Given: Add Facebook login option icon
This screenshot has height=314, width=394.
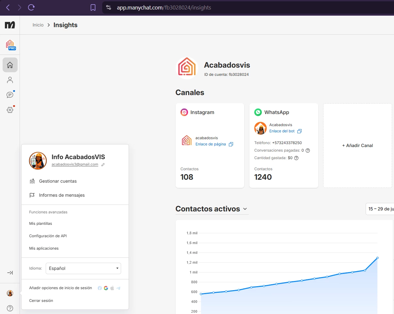Looking at the screenshot, I should tap(100, 288).
